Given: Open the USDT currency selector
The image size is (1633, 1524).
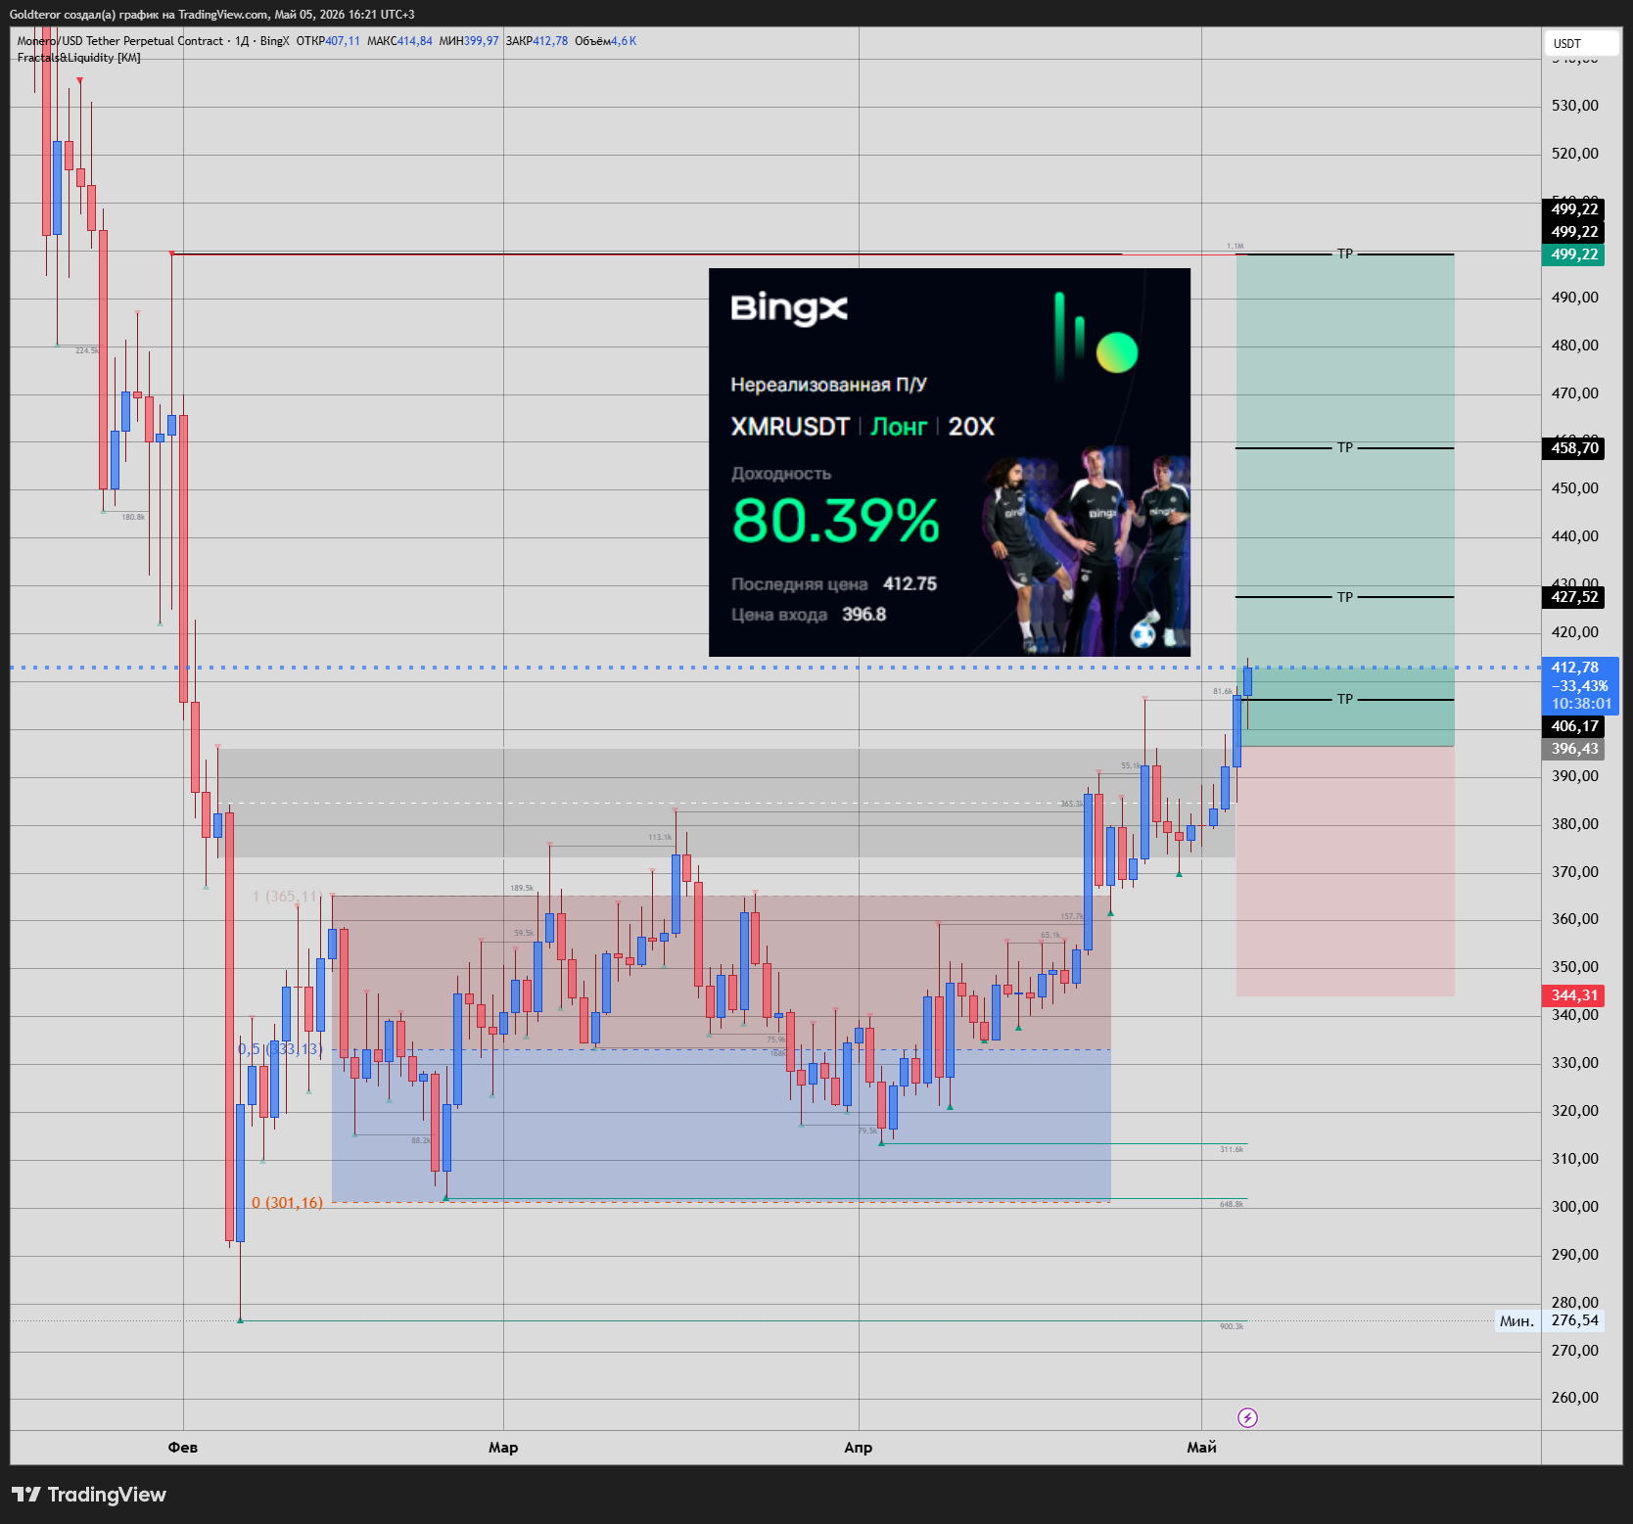Looking at the screenshot, I should (x=1581, y=43).
